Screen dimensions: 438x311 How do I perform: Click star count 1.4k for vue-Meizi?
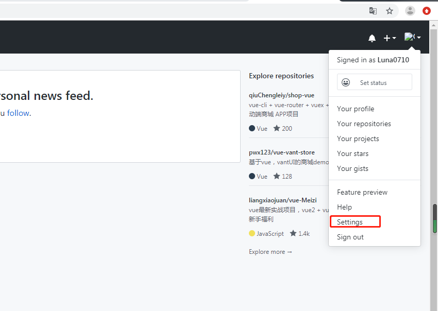coord(300,233)
